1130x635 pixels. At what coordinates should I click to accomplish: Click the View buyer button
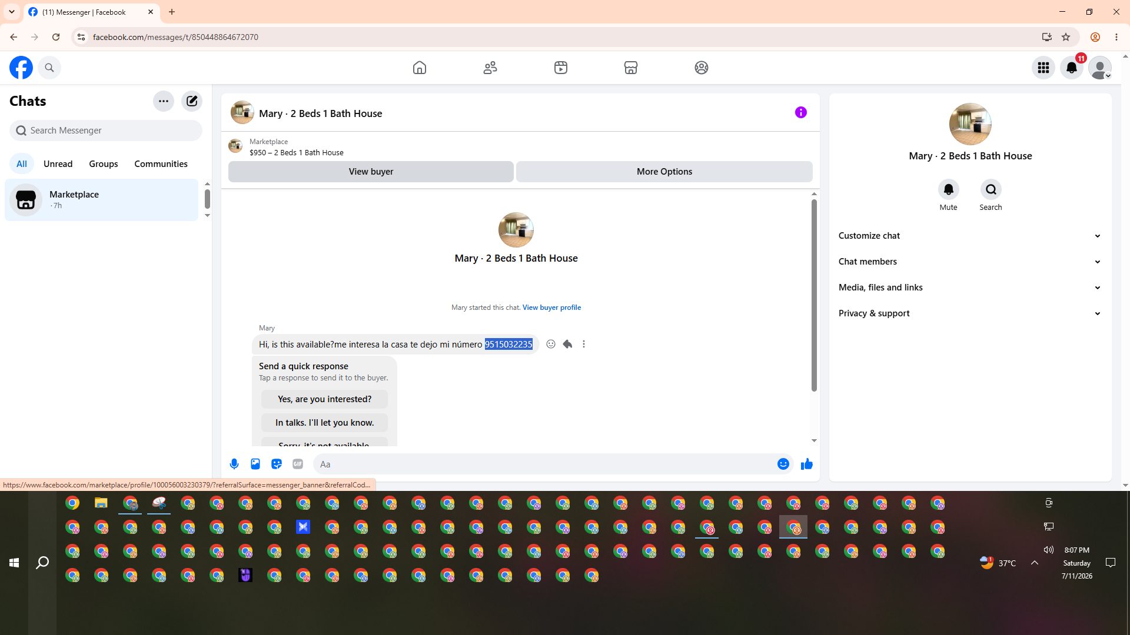click(371, 172)
